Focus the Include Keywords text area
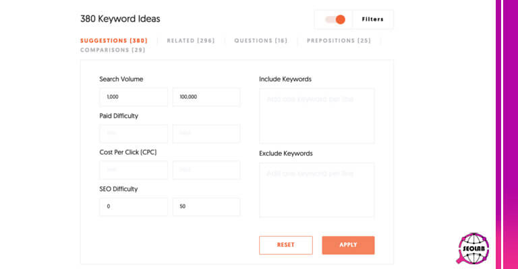This screenshot has width=518, height=269. (x=316, y=116)
